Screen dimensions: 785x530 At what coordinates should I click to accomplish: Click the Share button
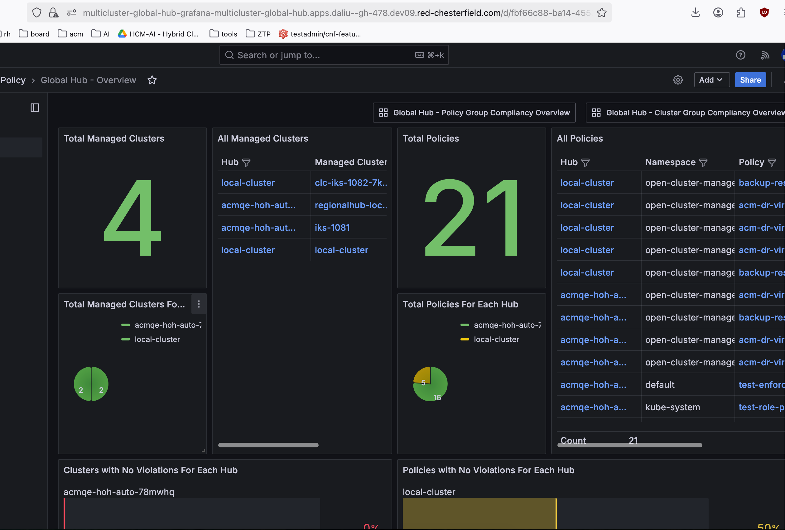(750, 80)
